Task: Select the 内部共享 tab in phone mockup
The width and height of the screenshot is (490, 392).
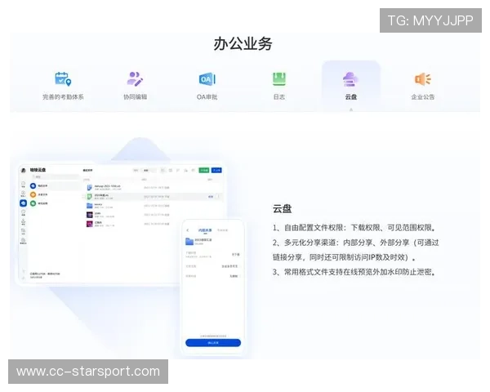Action: 205,230
